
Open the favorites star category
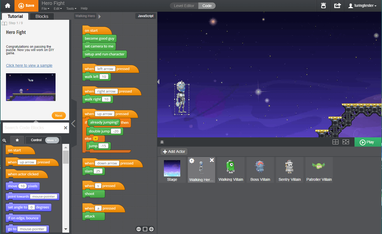(17, 140)
